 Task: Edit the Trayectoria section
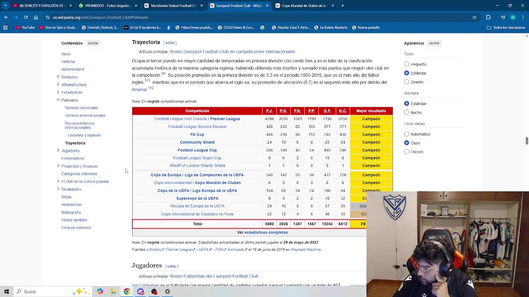tap(170, 43)
